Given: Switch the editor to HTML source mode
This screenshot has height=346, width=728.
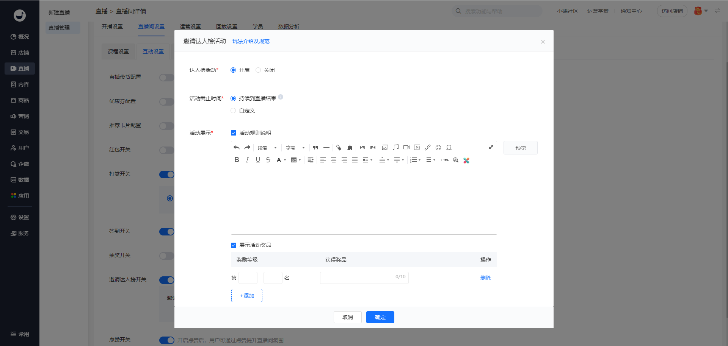Looking at the screenshot, I should 445,160.
